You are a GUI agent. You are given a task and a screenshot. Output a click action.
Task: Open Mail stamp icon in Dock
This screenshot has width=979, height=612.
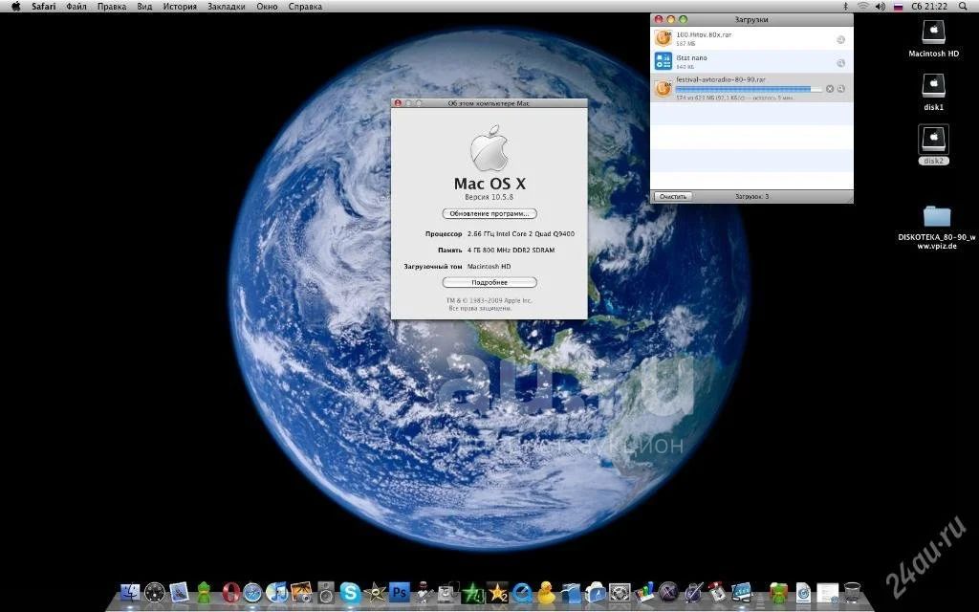pyautogui.click(x=179, y=592)
